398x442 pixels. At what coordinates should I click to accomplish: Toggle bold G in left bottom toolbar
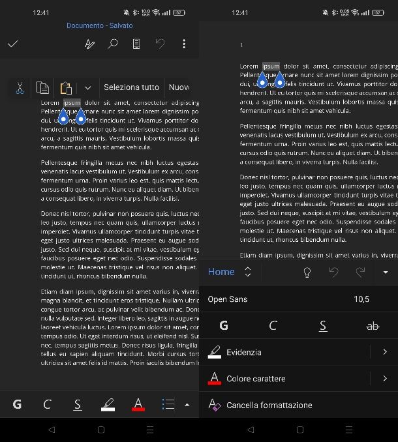point(17,404)
